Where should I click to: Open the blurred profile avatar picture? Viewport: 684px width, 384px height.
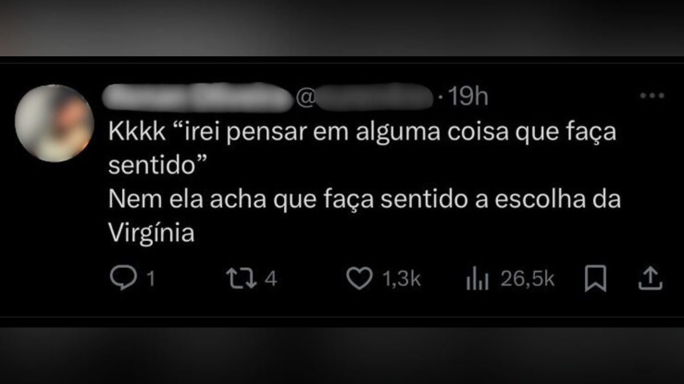(54, 123)
